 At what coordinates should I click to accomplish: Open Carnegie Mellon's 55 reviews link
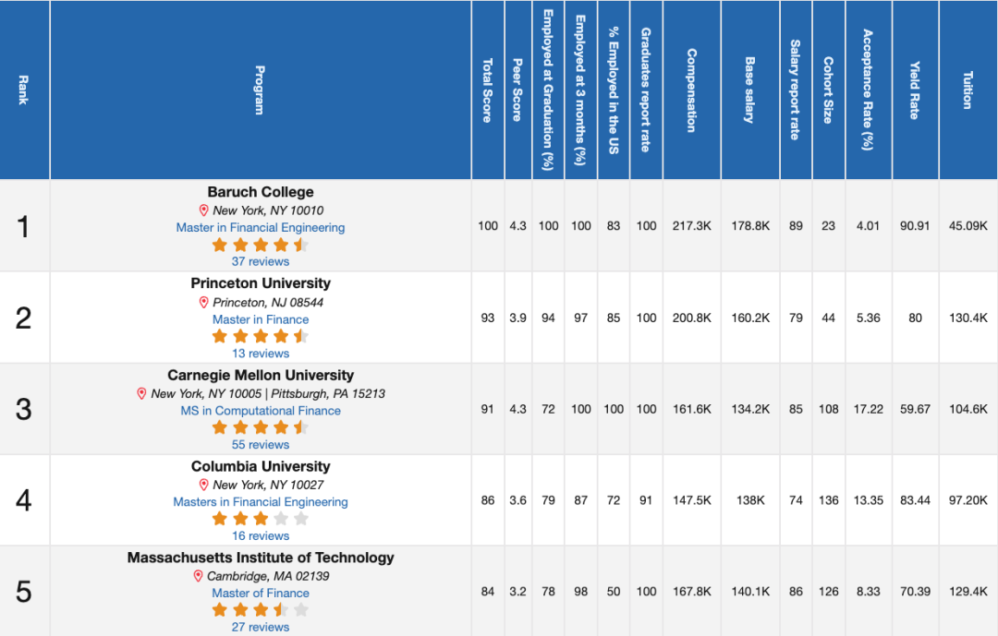click(x=261, y=445)
